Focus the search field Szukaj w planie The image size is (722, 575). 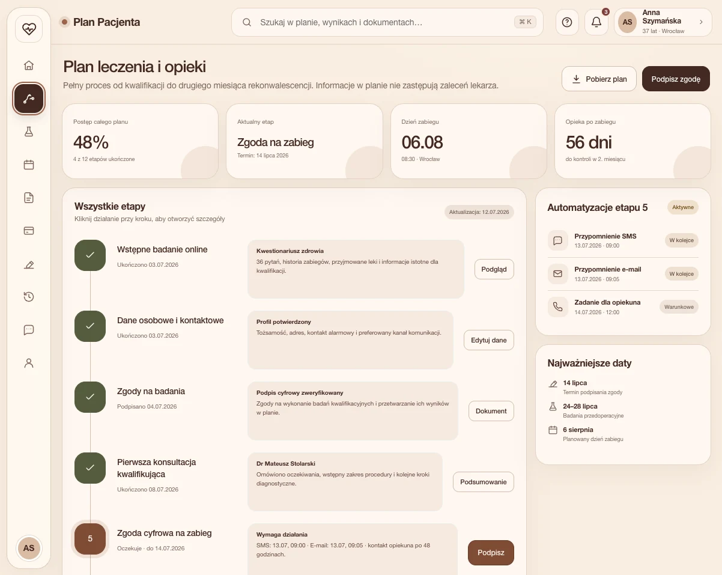coord(387,22)
